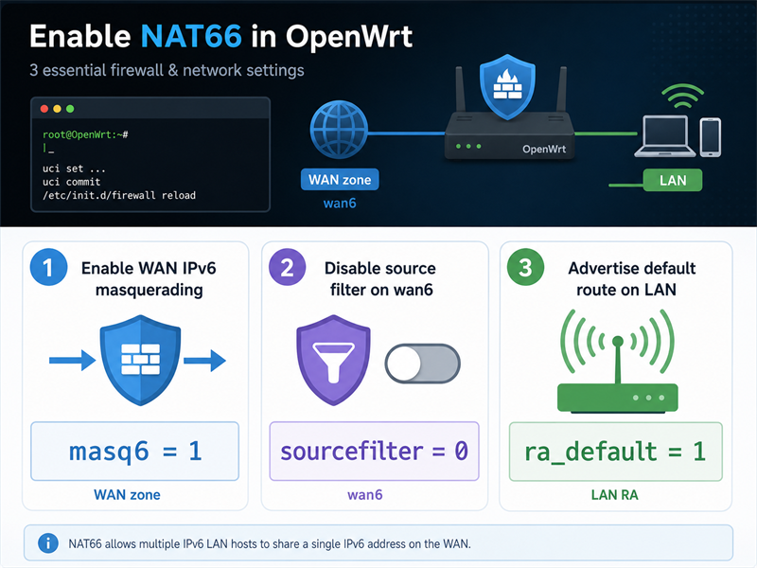Click the 'uci commit' terminal line
757x568 pixels.
tap(72, 182)
